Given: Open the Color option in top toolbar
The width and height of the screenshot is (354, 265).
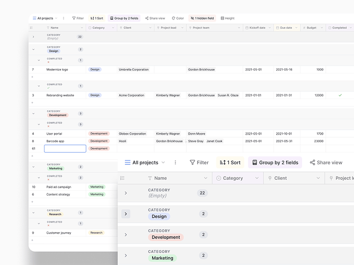Looking at the screenshot, I should coord(178,18).
